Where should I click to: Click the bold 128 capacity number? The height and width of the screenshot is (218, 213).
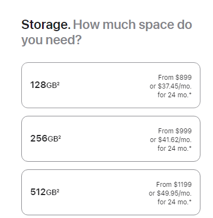(38, 85)
